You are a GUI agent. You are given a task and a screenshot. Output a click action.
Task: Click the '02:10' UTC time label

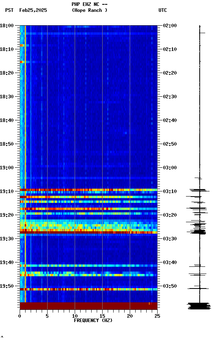[170, 49]
